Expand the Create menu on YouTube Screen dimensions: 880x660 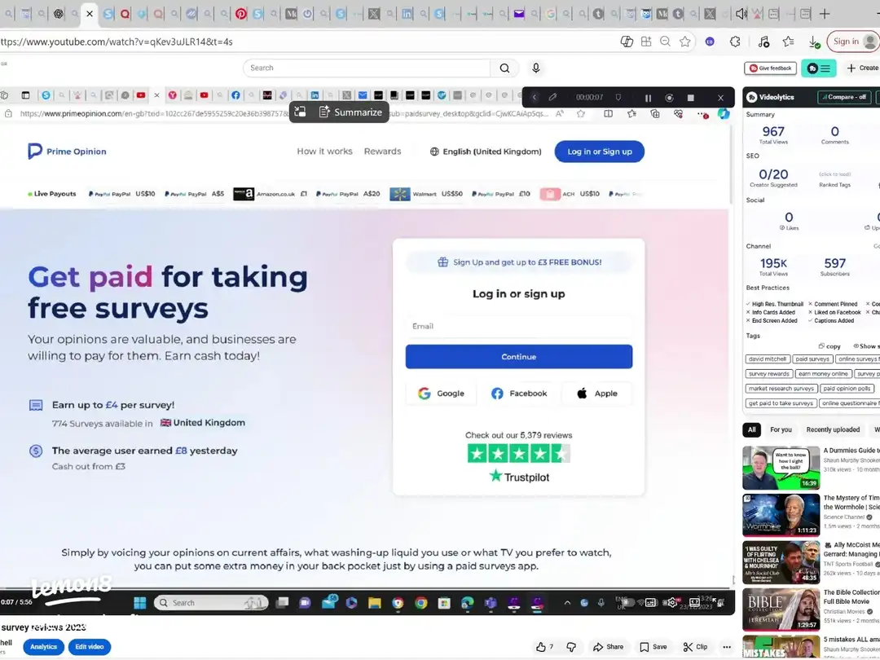click(863, 68)
